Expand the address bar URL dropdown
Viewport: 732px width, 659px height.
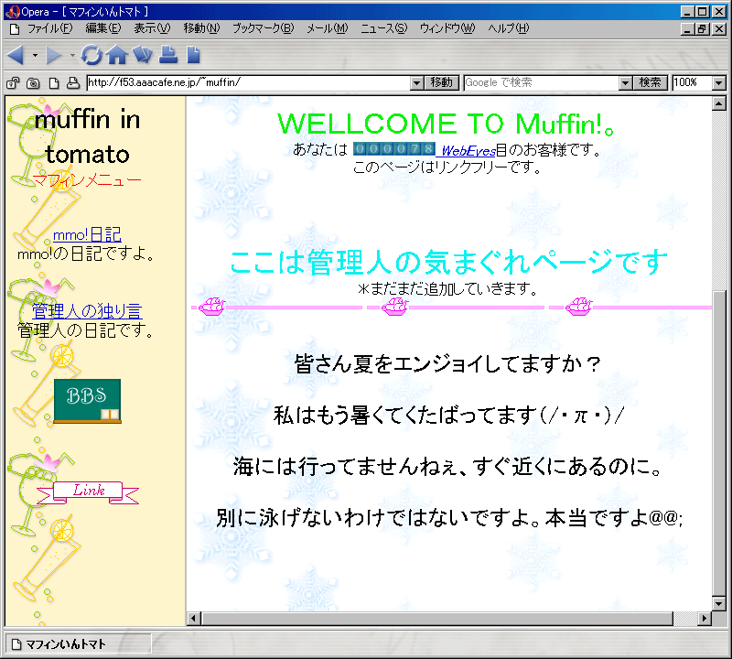[x=416, y=83]
